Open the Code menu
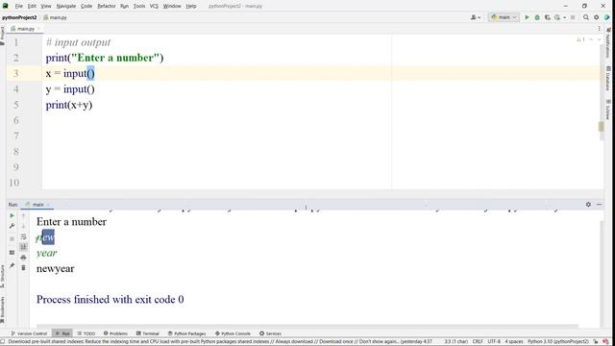Viewport: 615px width, 346px height. [86, 6]
